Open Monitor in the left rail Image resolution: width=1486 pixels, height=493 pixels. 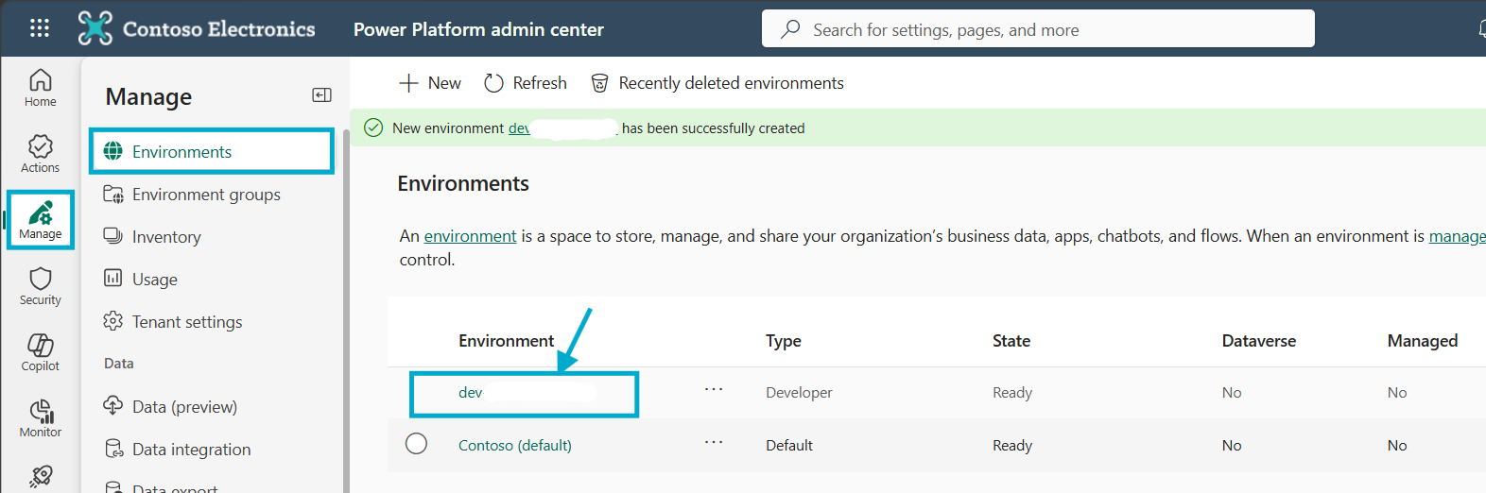click(40, 418)
